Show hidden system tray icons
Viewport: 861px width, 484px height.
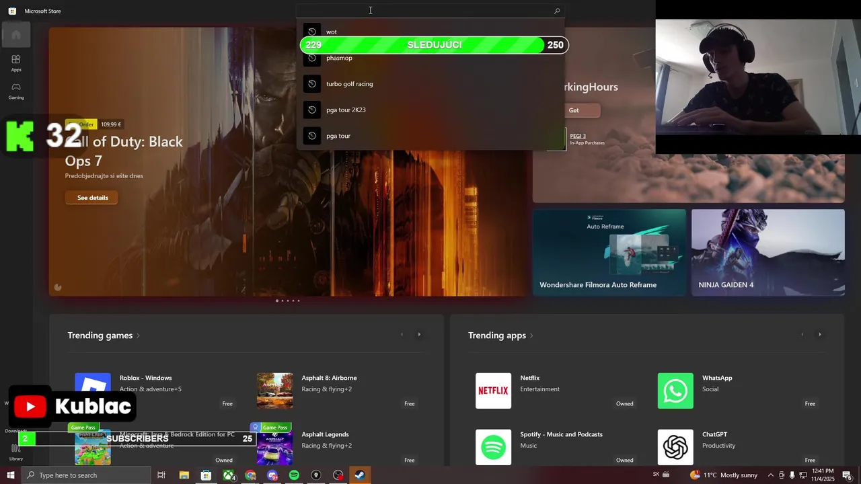point(771,475)
